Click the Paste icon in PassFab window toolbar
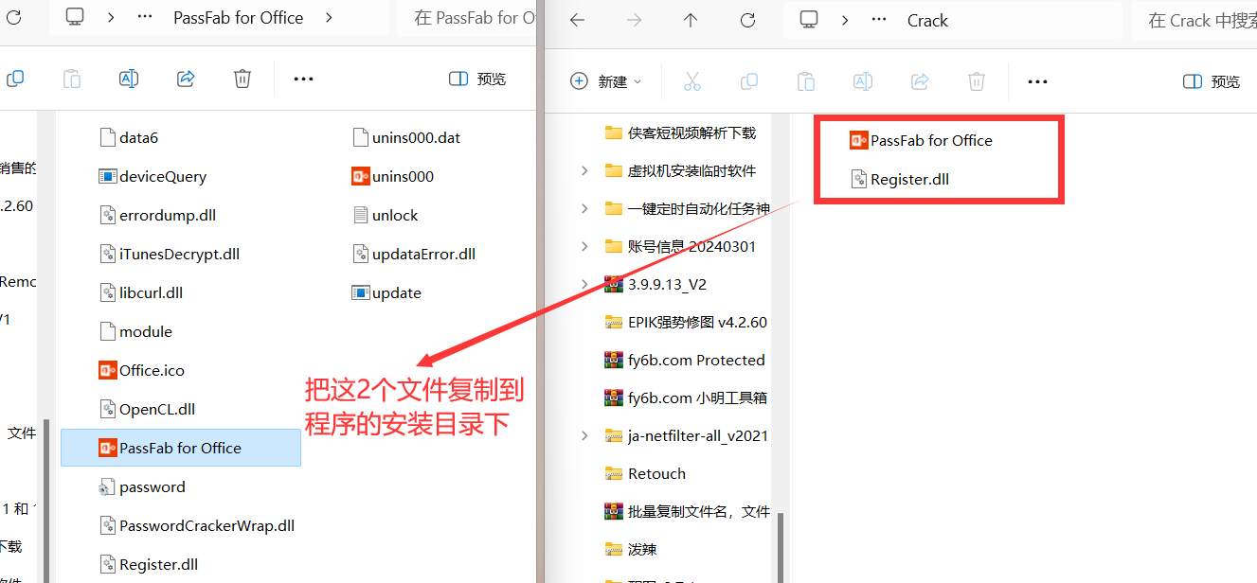Viewport: 1257px width, 583px height. pyautogui.click(x=72, y=79)
